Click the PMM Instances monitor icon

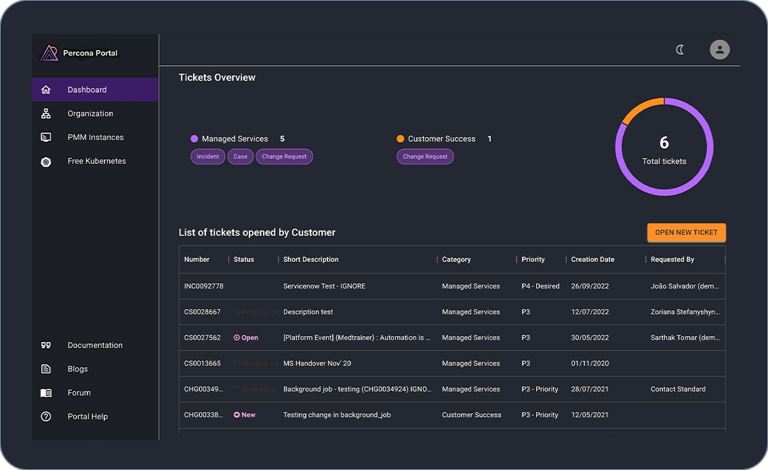click(x=46, y=137)
